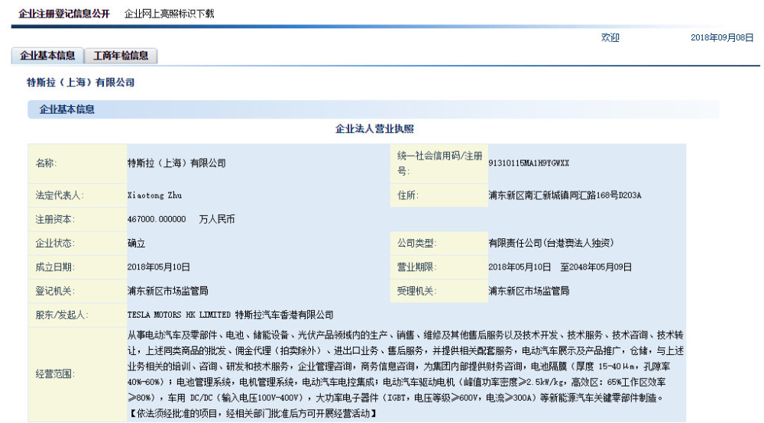Click the registration authority 浦东新区市场监管局 in 登记机关 row
764x423 pixels.
(168, 291)
